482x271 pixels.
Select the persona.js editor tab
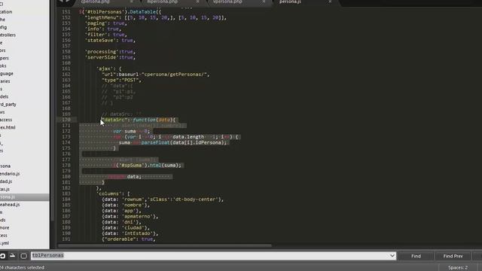point(290,2)
